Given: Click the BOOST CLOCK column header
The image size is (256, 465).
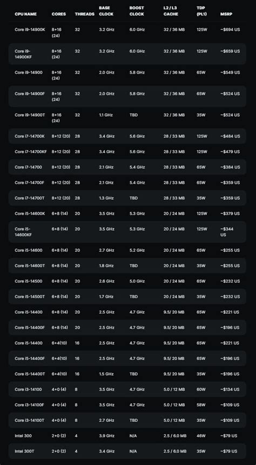Looking at the screenshot, I should [137, 11].
